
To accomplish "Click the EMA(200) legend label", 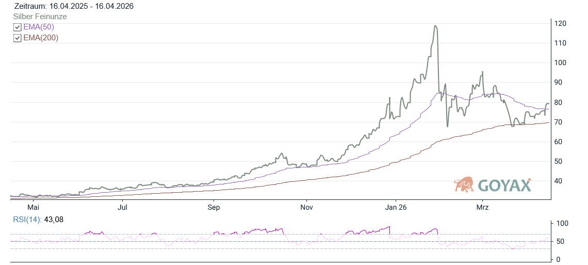I will [x=41, y=38].
